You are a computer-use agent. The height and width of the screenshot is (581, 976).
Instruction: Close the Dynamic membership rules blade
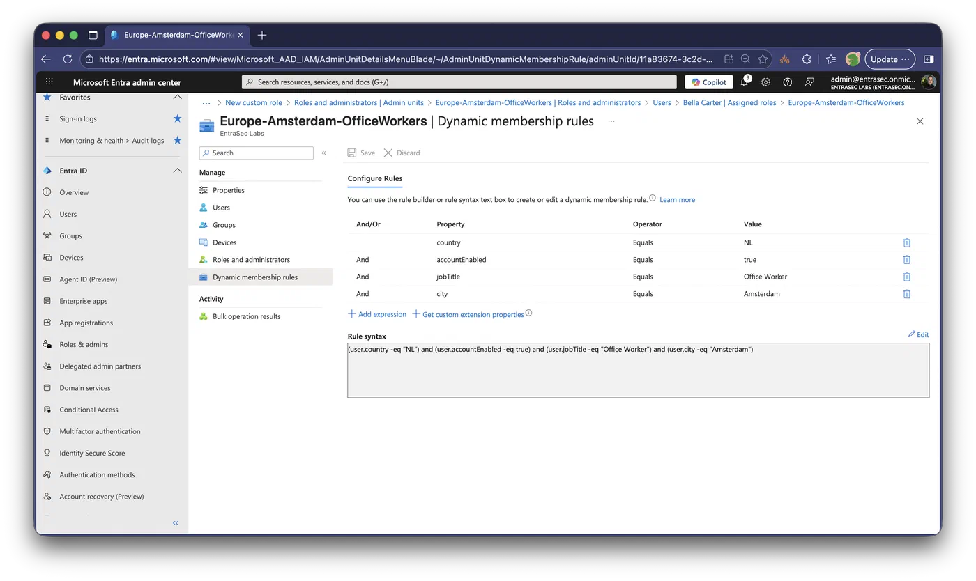(x=920, y=121)
